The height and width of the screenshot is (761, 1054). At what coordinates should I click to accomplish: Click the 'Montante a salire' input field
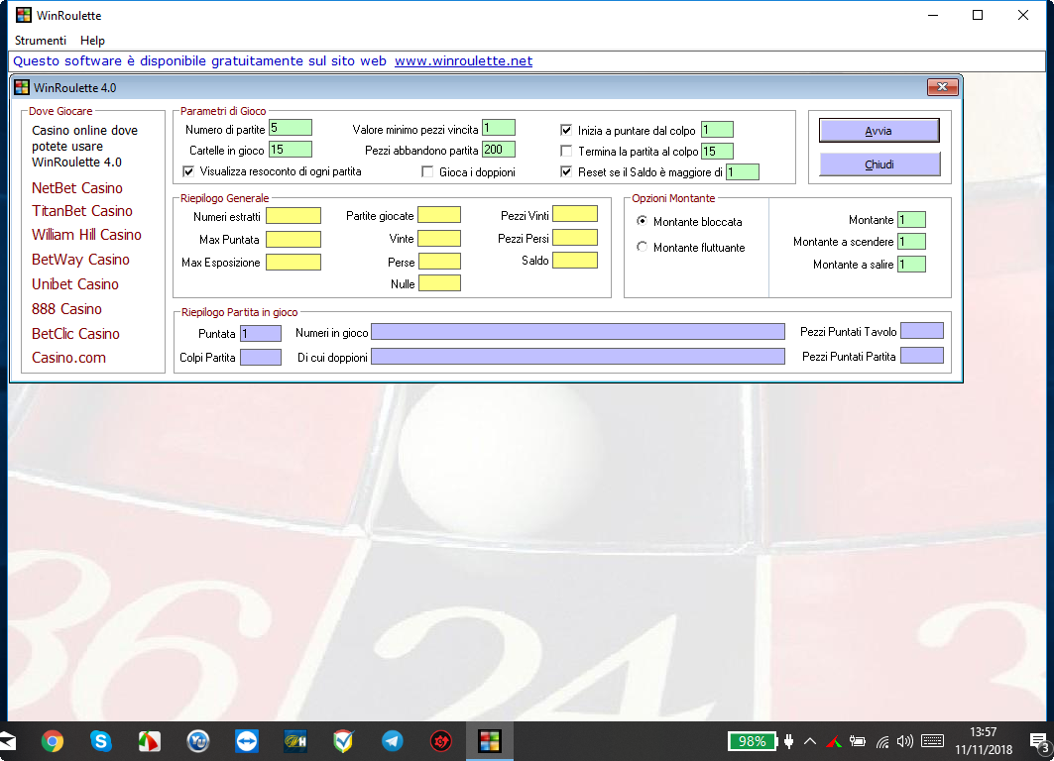[x=912, y=264]
